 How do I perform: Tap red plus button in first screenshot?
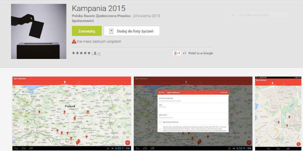[128, 143]
